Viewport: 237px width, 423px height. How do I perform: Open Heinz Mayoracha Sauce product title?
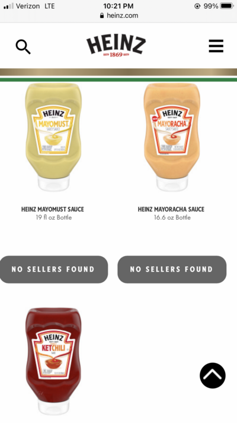click(171, 209)
